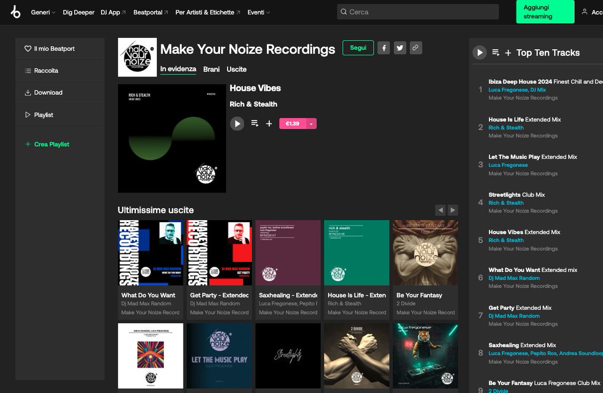
Task: Buy House Vibes for €1.39
Action: (292, 124)
